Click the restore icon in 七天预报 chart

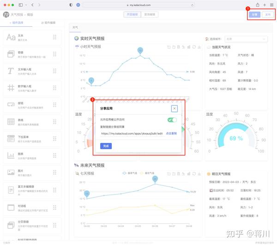pos(194,174)
